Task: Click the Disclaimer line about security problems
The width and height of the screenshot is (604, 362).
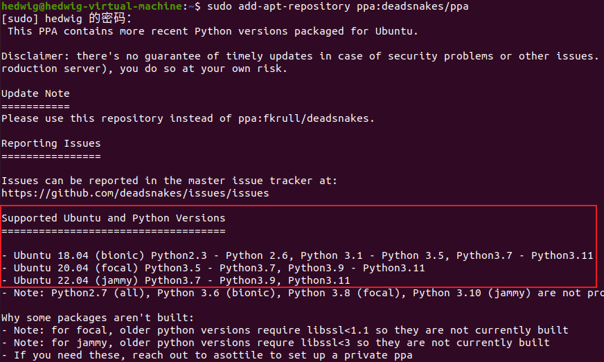Action: [301, 56]
